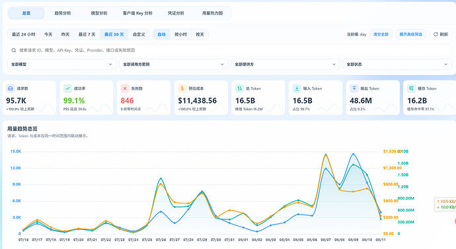The height and width of the screenshot is (249, 456).
Task: Click the 用量趋势总览 chart title
Action: (22, 128)
